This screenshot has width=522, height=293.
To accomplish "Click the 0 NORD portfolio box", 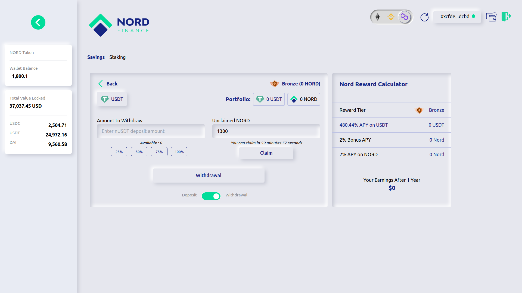I will pos(304,99).
